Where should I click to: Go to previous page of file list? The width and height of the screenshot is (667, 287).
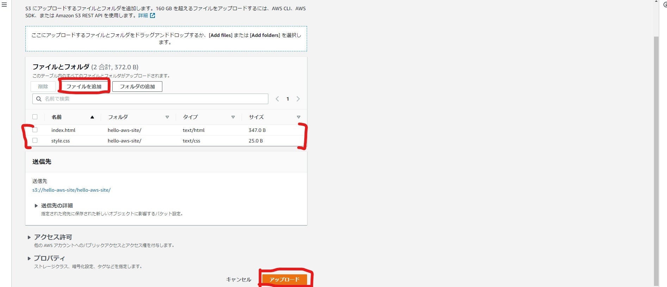[277, 99]
